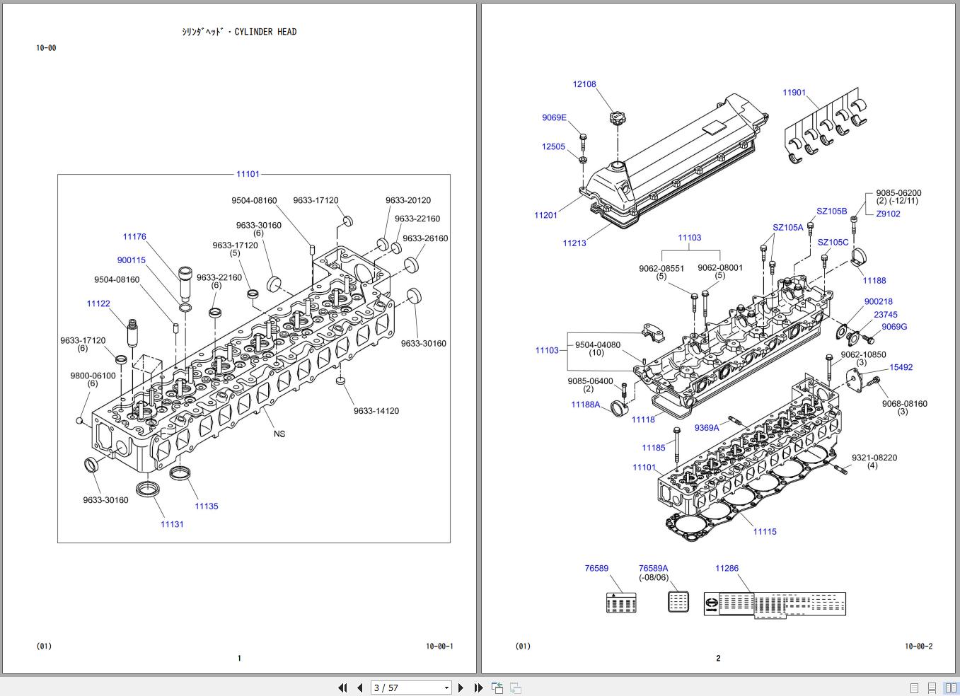Screen dimensions: 960x696
Task: Click part number 11115 link
Action: pos(765,532)
